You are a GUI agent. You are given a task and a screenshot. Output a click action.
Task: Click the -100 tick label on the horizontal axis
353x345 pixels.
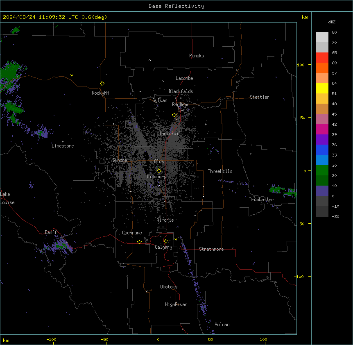click(x=51, y=339)
